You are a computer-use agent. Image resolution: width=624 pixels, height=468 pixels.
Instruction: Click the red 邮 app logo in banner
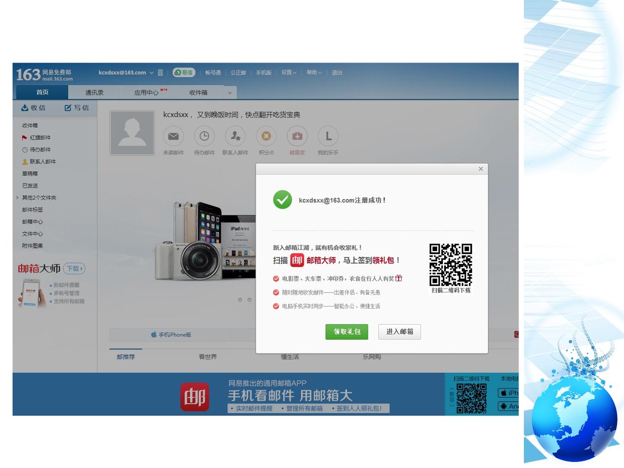[x=195, y=396]
